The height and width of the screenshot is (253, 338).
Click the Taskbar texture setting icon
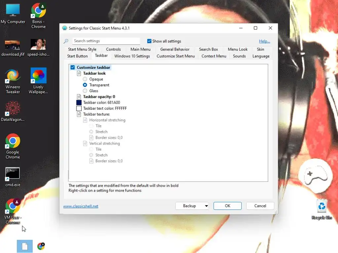(79, 114)
